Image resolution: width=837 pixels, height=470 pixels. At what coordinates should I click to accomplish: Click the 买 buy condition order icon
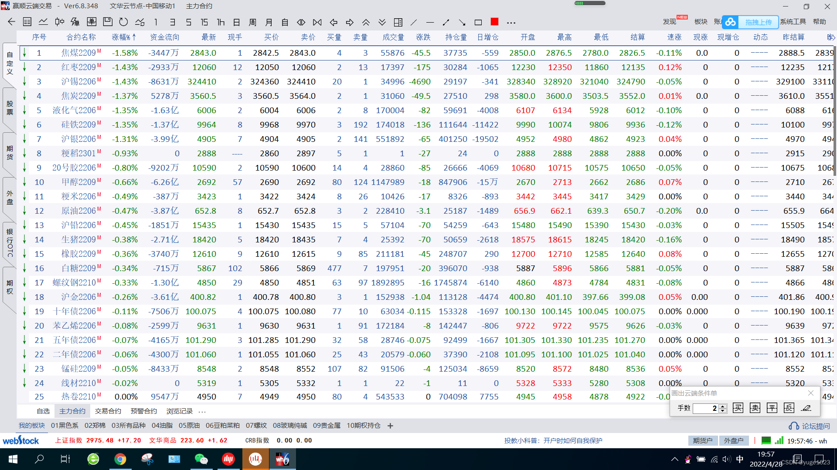[x=738, y=408]
